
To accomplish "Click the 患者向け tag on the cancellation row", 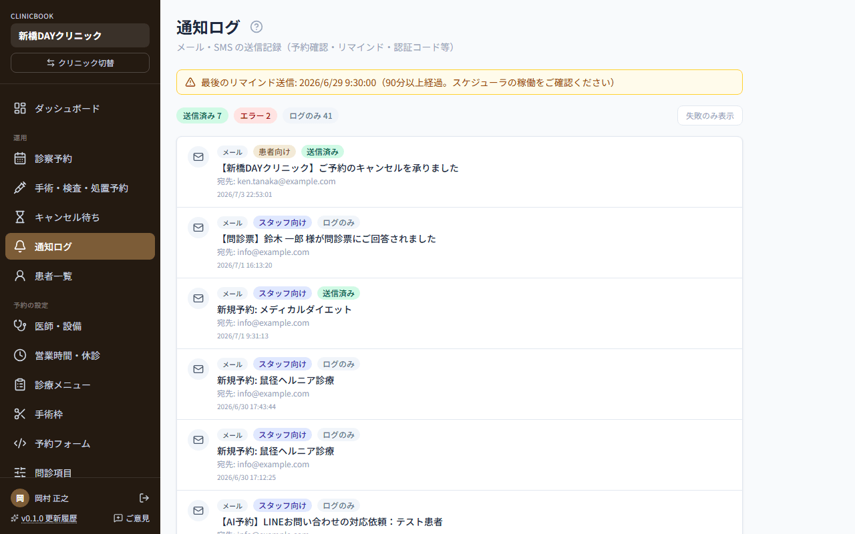I will point(275,152).
